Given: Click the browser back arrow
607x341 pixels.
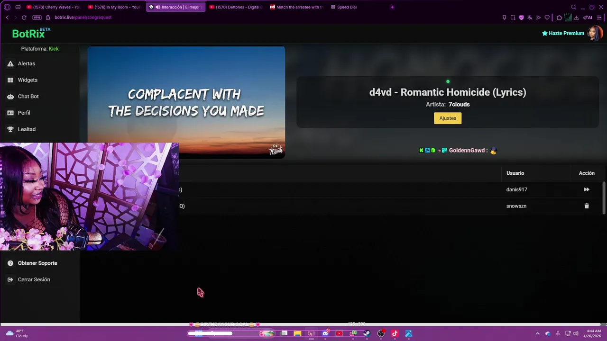Looking at the screenshot, I should tap(7, 18).
